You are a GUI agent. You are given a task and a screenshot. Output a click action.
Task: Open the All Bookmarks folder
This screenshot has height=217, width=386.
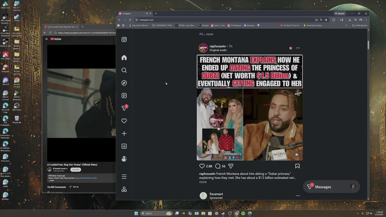[360, 25]
